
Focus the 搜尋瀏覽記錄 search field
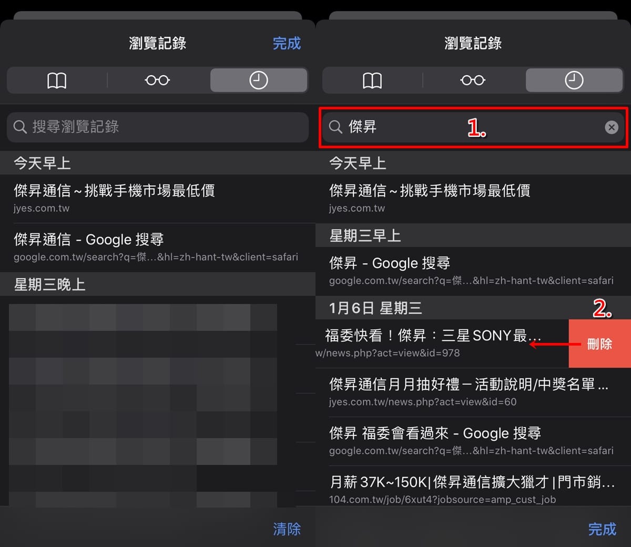pyautogui.click(x=158, y=127)
